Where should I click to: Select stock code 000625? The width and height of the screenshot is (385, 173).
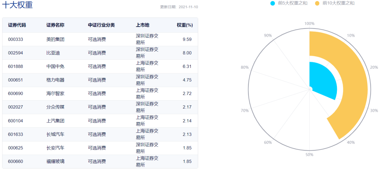click(x=15, y=148)
